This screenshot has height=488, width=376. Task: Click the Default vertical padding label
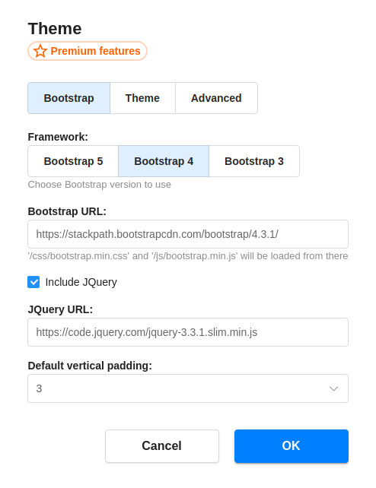point(90,366)
